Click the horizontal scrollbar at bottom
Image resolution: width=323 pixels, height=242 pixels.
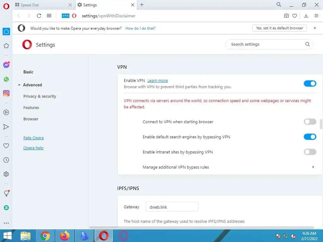pos(202,228)
